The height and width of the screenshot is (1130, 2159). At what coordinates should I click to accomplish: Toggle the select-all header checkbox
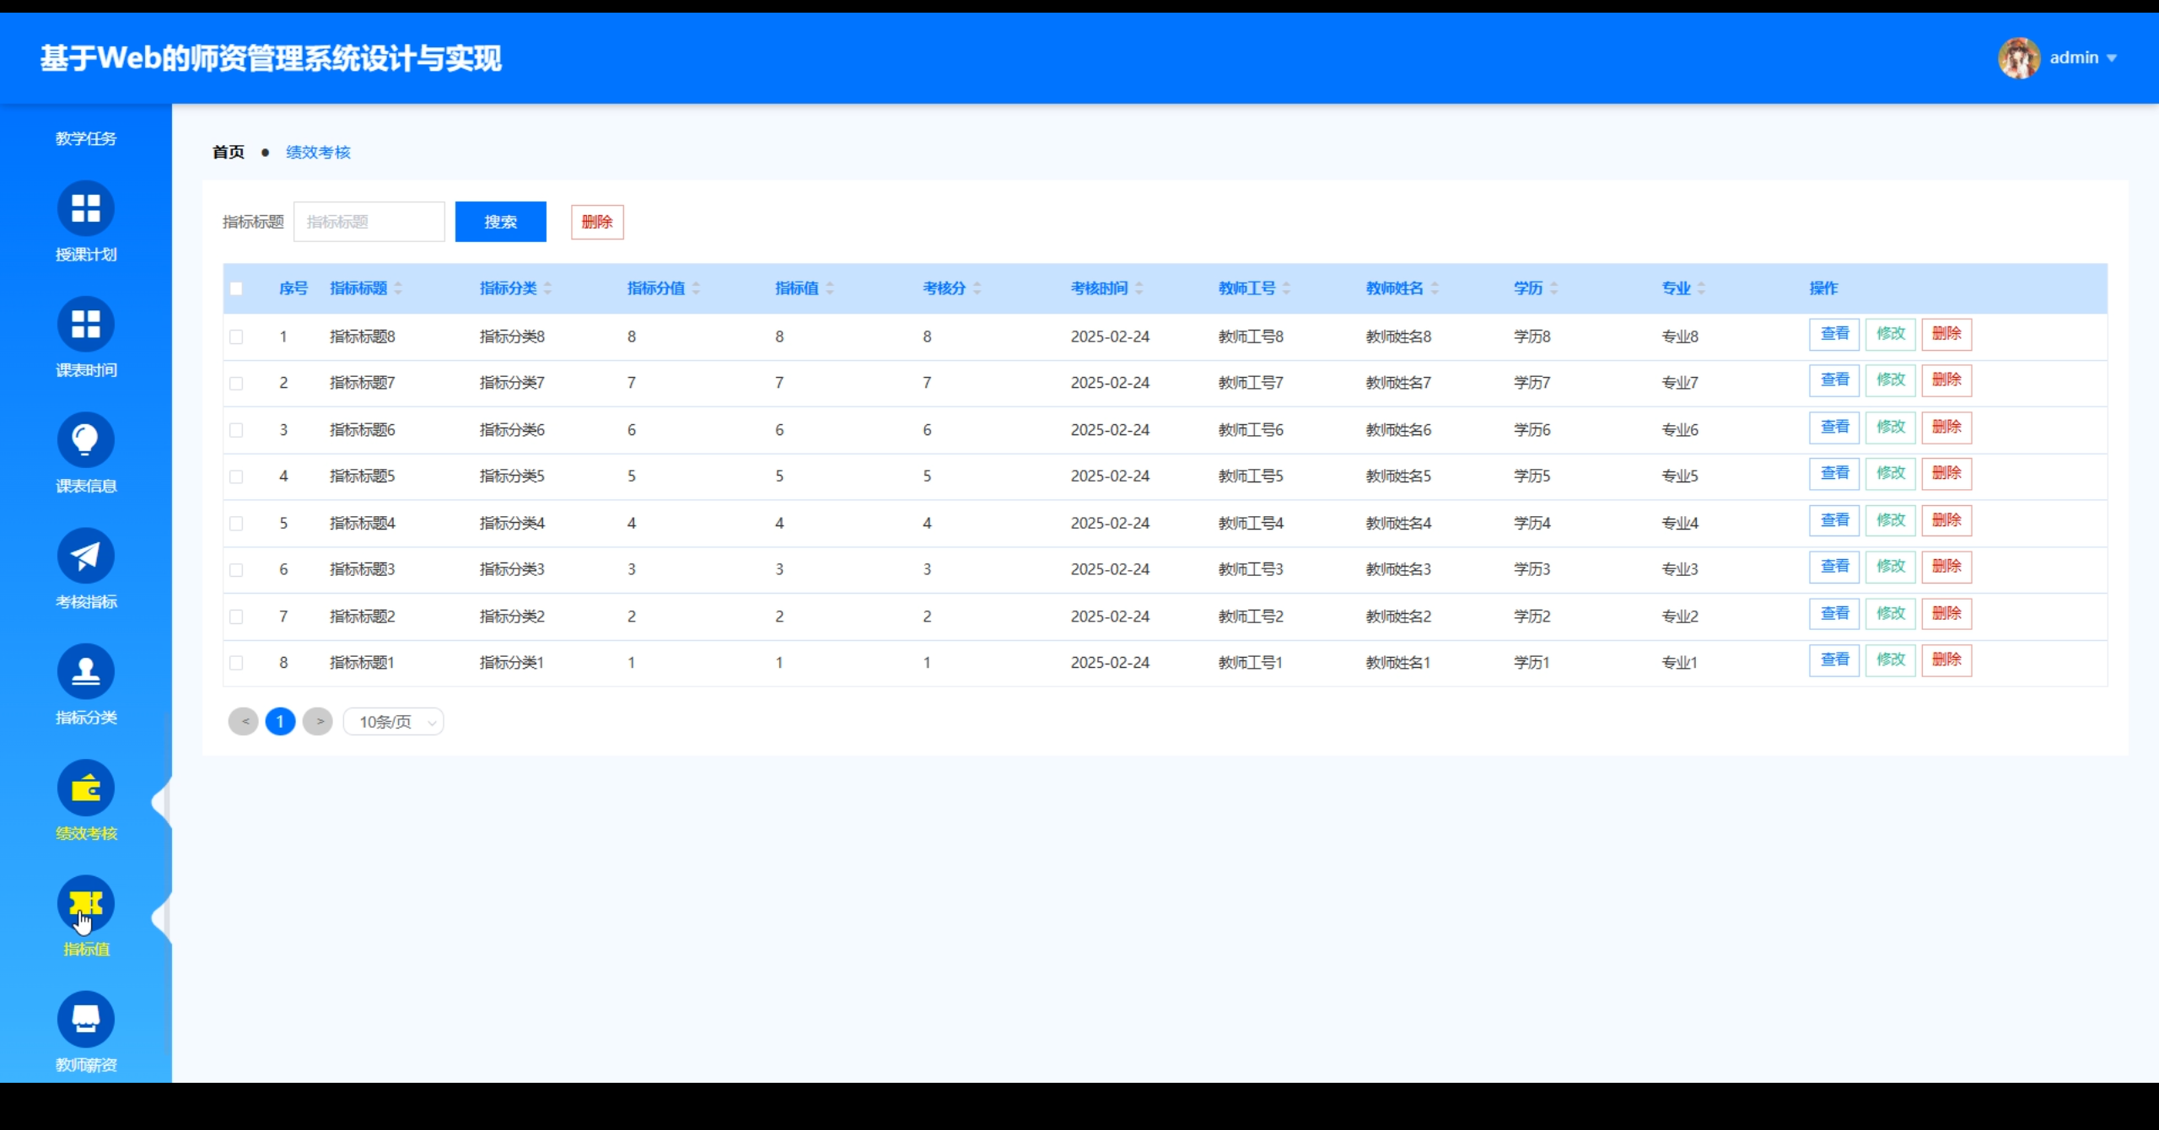236,288
